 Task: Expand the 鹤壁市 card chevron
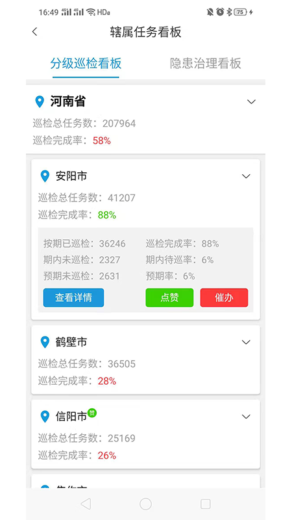246,342
